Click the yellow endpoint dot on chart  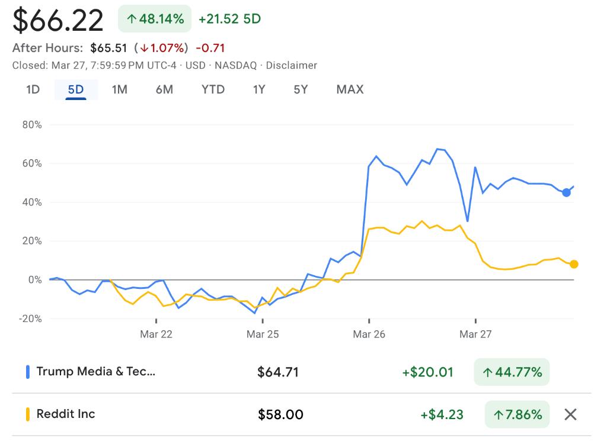coord(574,264)
